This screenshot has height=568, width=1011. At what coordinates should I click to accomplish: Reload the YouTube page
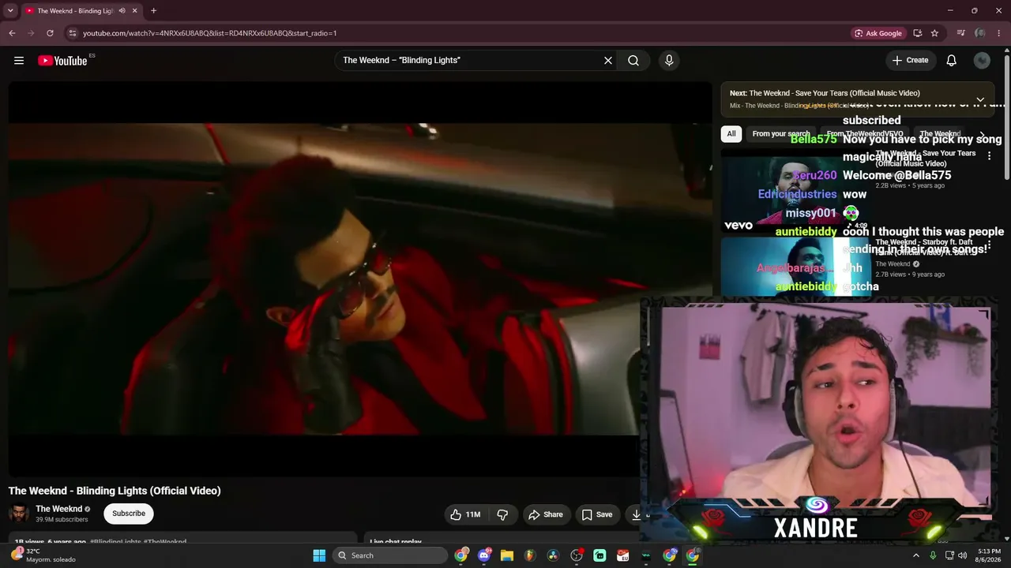coord(50,33)
